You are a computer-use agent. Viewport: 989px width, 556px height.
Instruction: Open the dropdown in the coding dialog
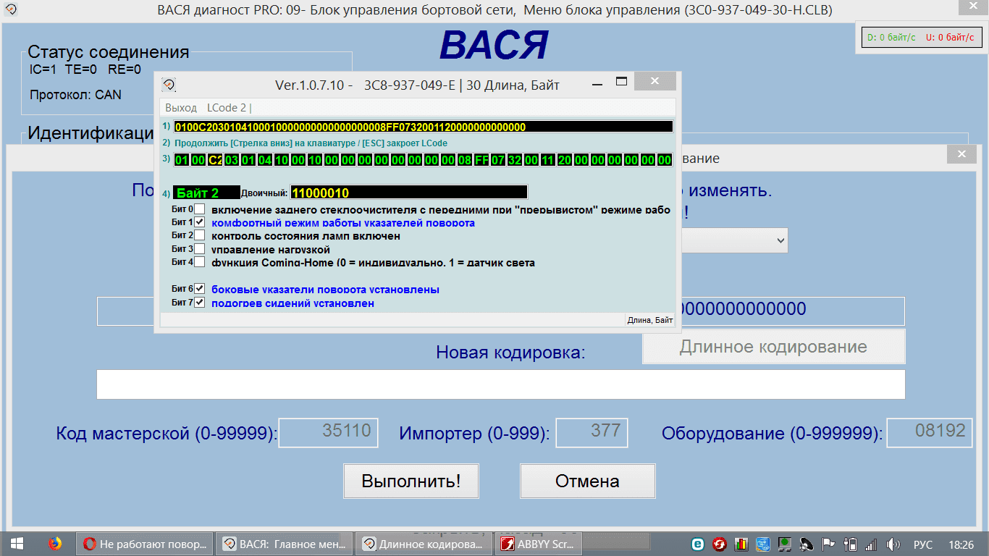click(x=779, y=240)
